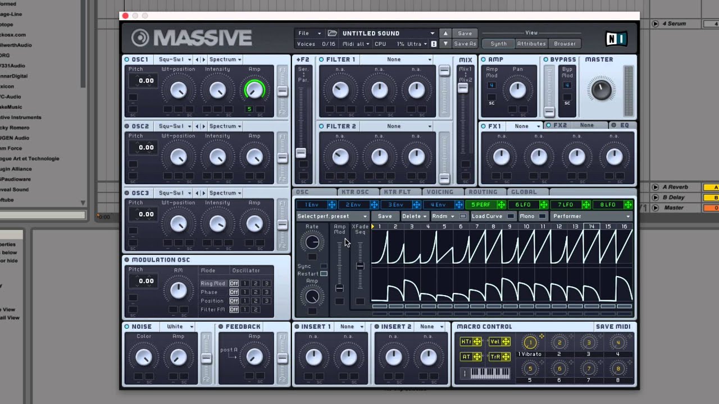This screenshot has width=719, height=404.
Task: Grab the 5 PERF modulation drag handle
Action: click(x=501, y=205)
